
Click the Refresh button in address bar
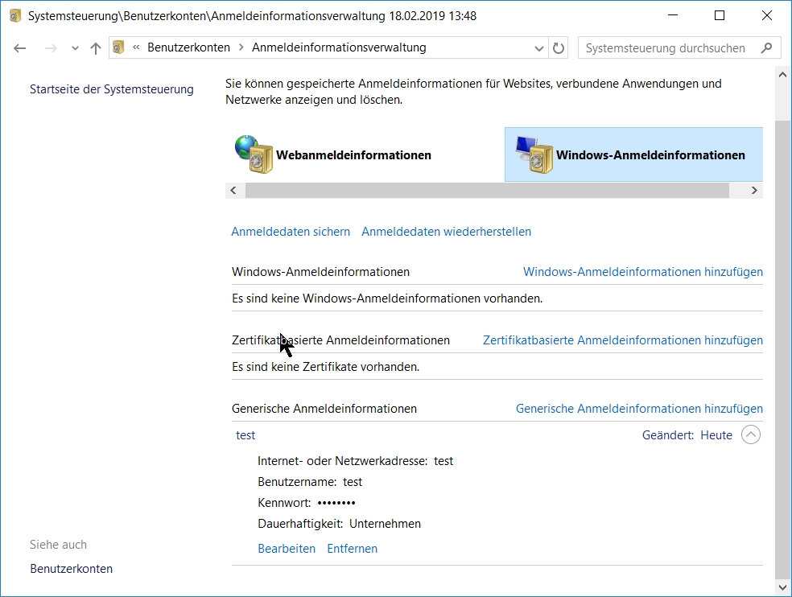[x=559, y=48]
